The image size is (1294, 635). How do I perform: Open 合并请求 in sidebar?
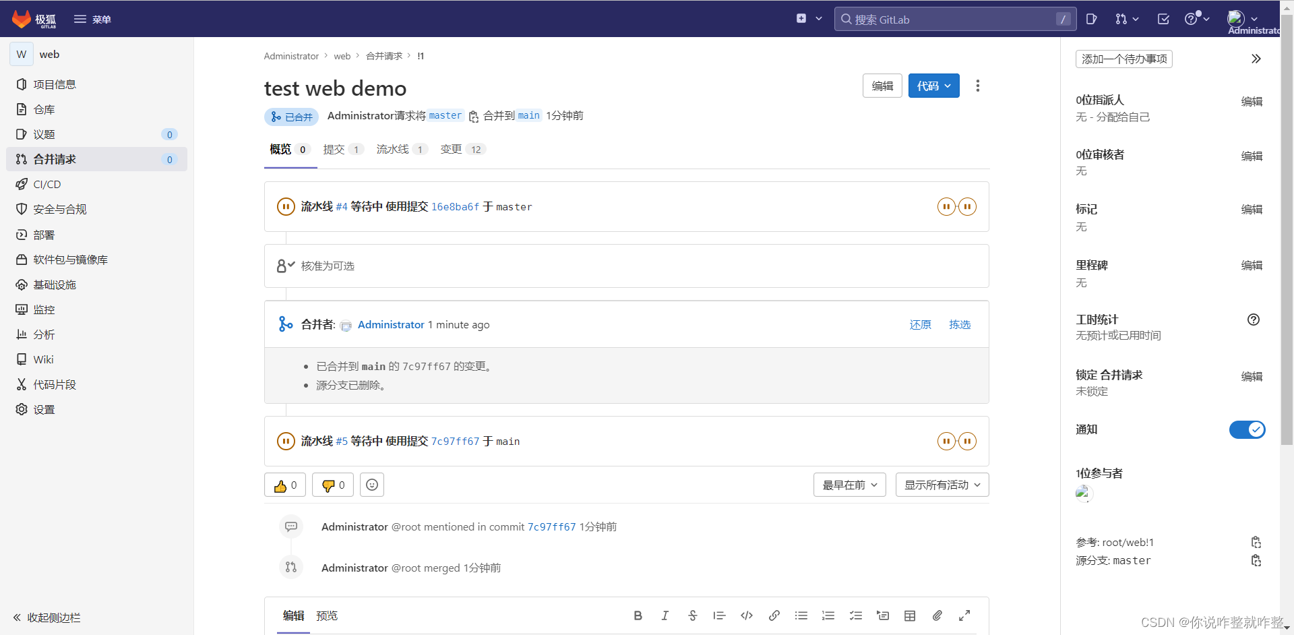[96, 159]
